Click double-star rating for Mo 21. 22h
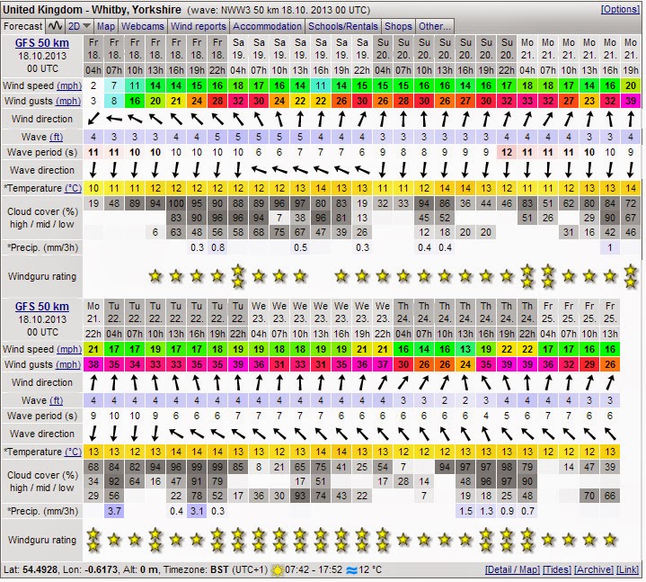 click(93, 540)
